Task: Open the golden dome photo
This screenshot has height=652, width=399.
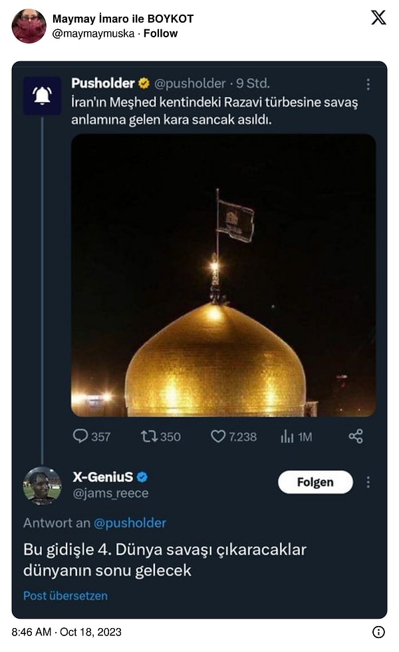Action: pos(223,275)
